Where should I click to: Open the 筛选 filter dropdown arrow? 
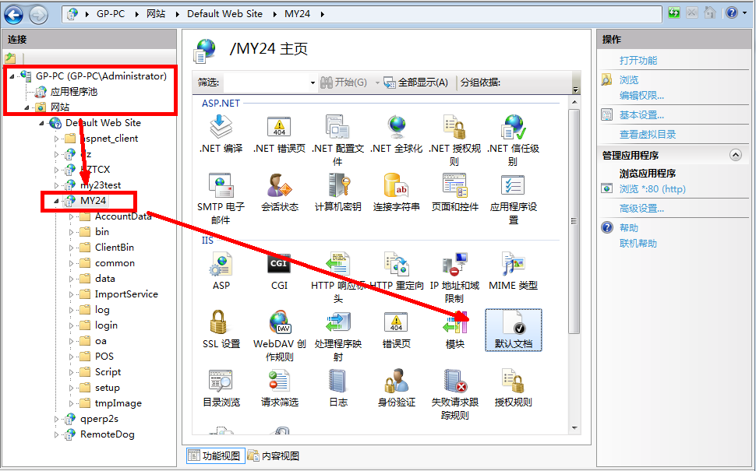313,83
